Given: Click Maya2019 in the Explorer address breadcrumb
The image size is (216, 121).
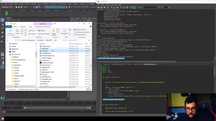Looking at the screenshot, I should 49,40.
